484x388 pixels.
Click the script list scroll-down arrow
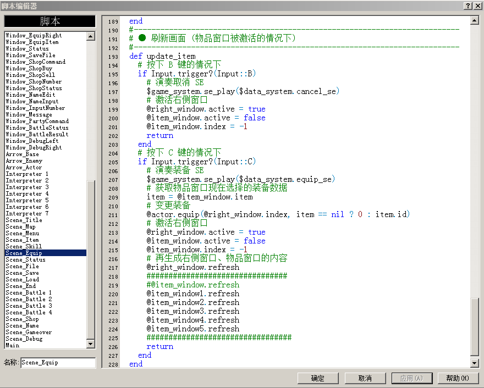tap(90, 343)
